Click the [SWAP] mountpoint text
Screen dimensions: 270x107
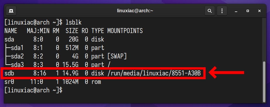pos(117,56)
